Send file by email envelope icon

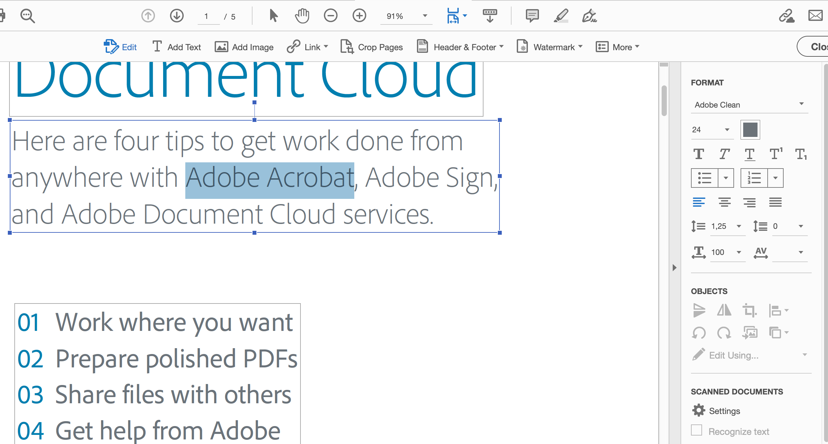tap(815, 16)
